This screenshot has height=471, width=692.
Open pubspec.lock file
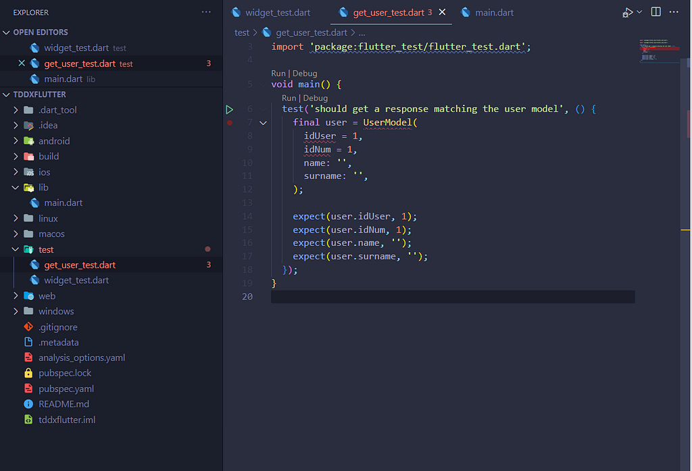(65, 373)
